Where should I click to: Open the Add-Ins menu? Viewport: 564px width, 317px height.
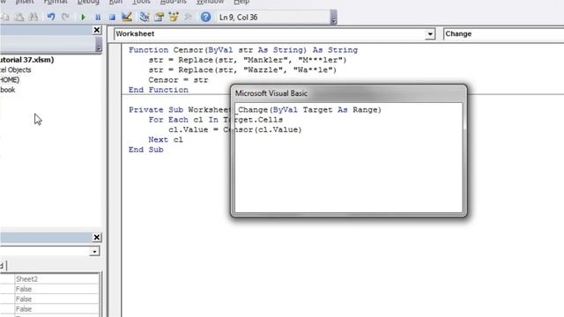click(174, 2)
